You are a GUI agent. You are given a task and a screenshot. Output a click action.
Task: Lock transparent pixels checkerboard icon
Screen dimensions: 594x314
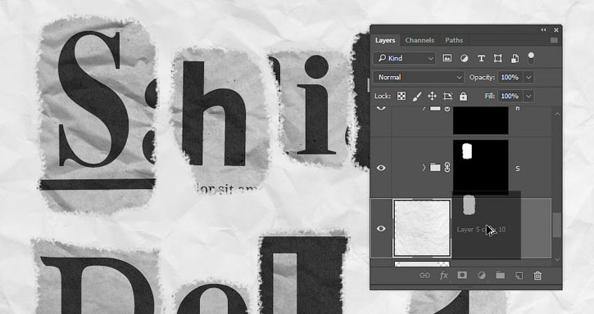(401, 96)
